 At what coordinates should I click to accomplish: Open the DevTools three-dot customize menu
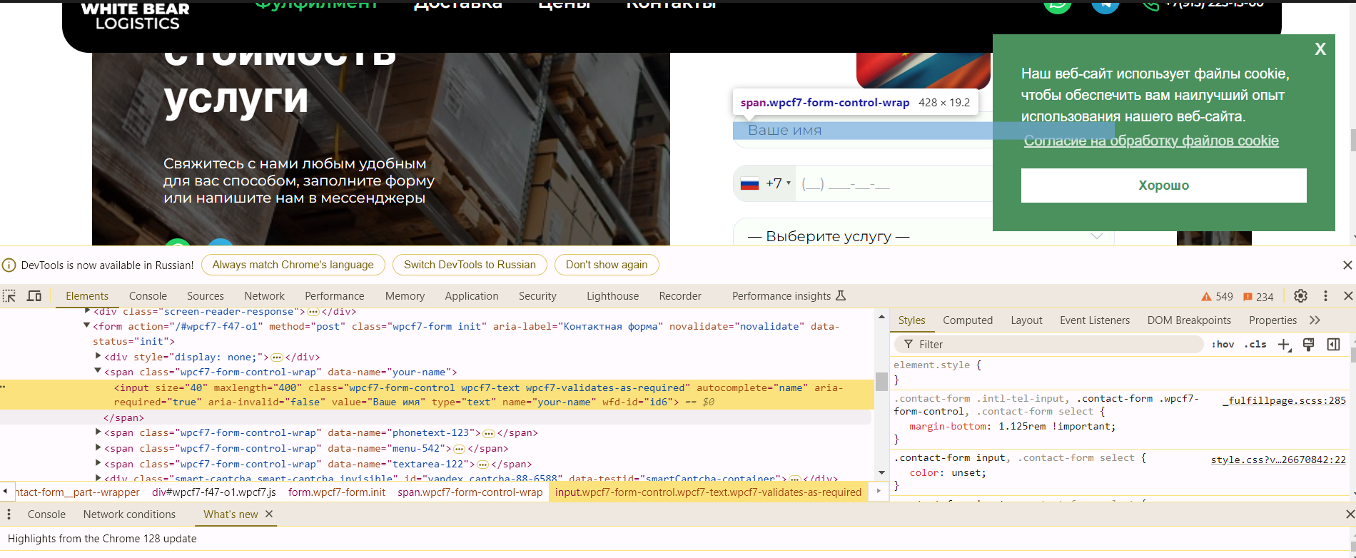pyautogui.click(x=1325, y=296)
